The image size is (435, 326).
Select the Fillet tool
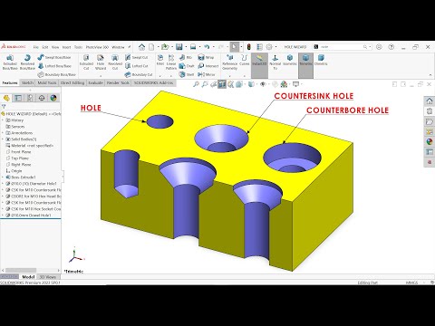coord(160,61)
